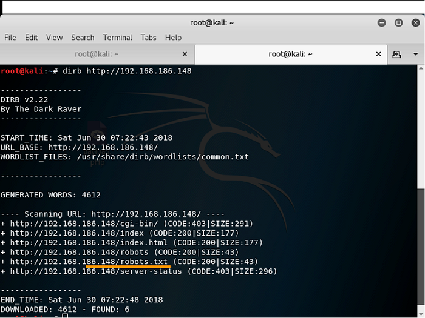Screen dimensions: 425x318
Task: Select the active second root@kali tab
Action: 290,54
